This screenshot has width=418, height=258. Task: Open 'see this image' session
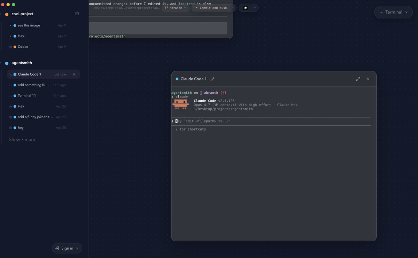(44, 25)
